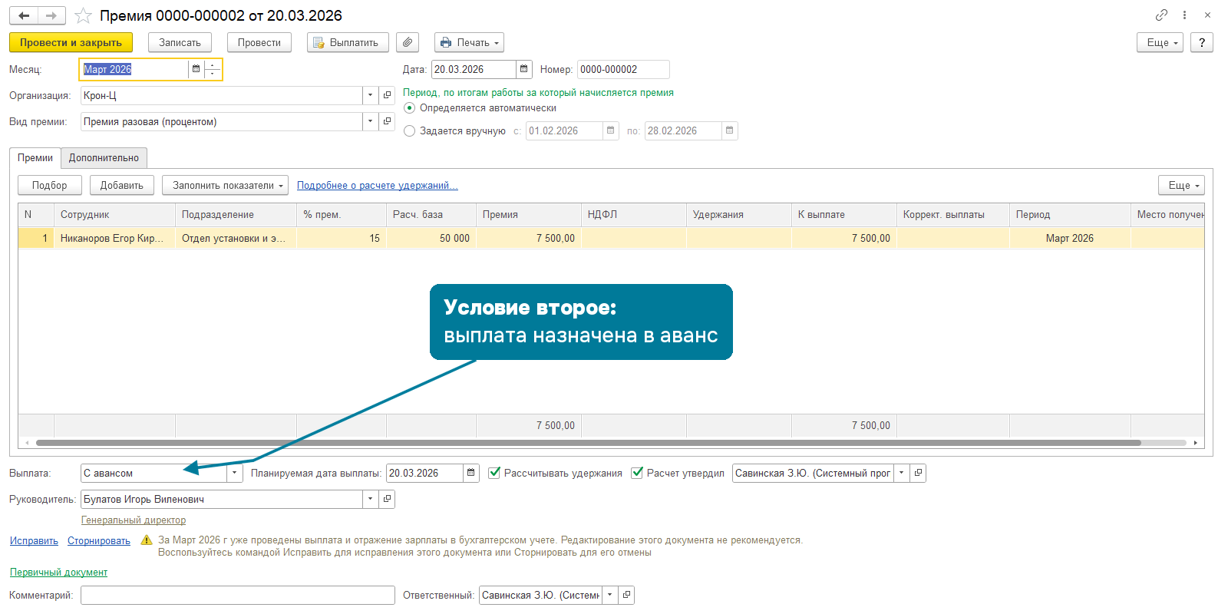Open calendar for the Дата field

coord(523,69)
